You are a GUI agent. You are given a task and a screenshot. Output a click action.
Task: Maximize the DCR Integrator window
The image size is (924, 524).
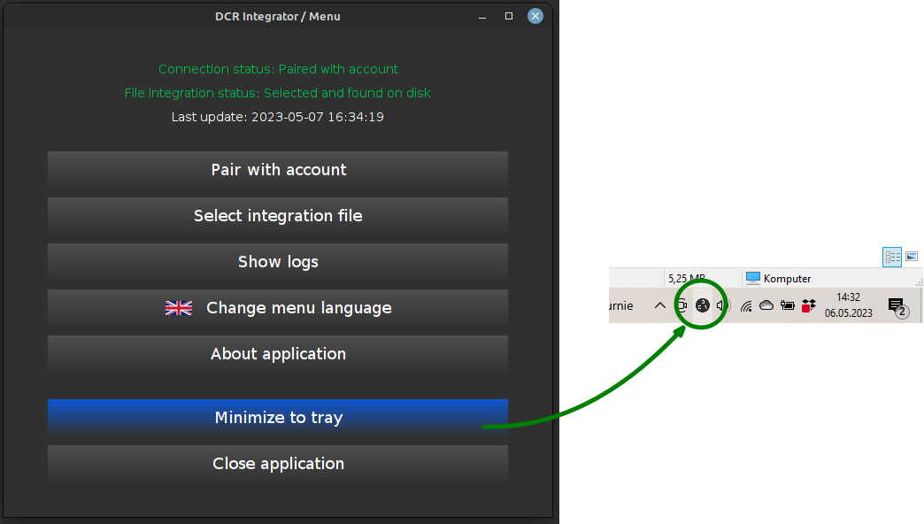509,16
